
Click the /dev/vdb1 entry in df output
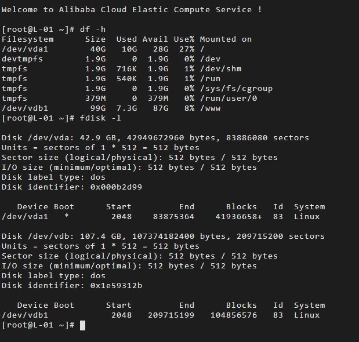(x=25, y=108)
